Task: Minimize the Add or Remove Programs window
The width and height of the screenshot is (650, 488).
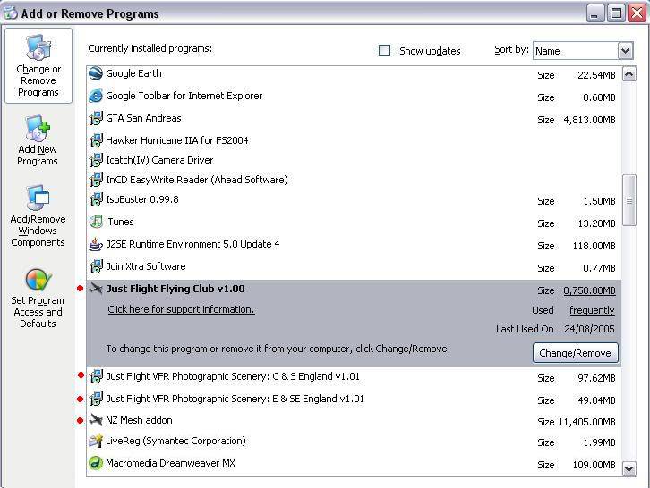Action: pyautogui.click(x=594, y=13)
